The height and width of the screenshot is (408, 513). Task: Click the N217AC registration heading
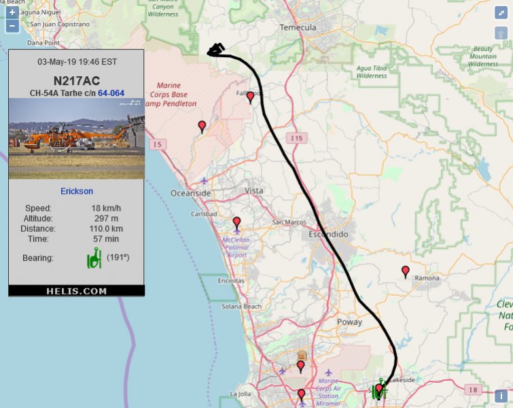click(77, 81)
